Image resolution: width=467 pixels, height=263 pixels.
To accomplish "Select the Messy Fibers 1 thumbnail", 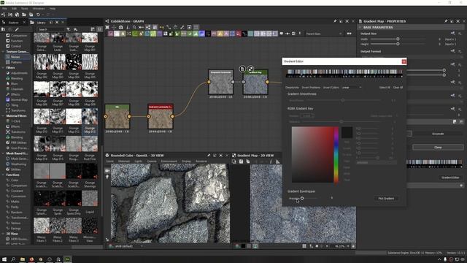I will [42, 226].
